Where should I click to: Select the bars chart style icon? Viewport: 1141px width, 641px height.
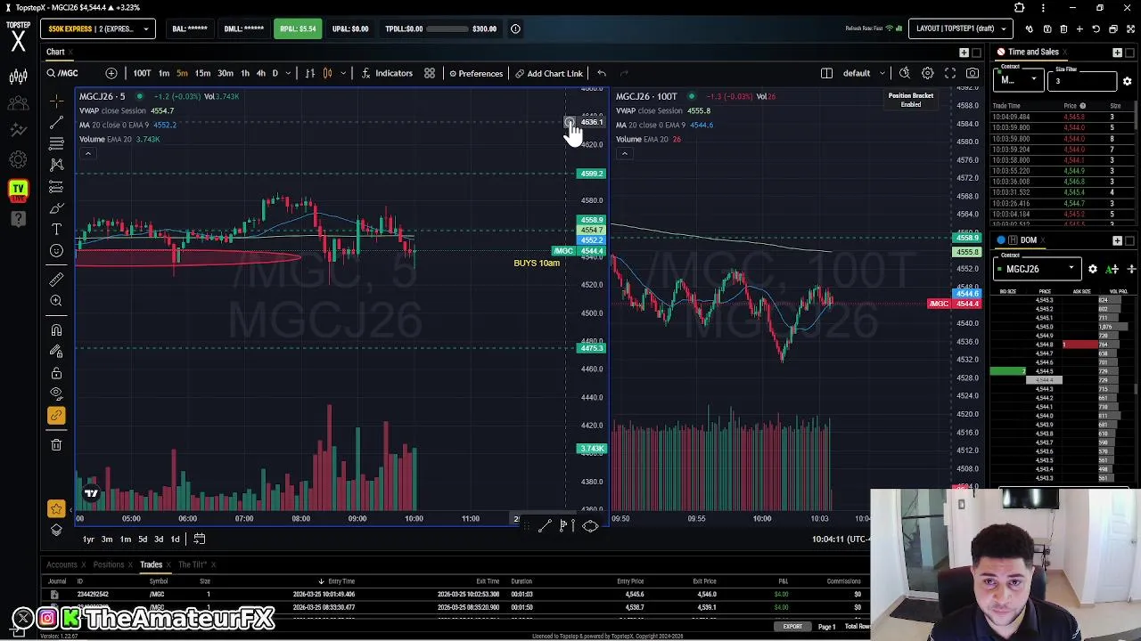310,73
